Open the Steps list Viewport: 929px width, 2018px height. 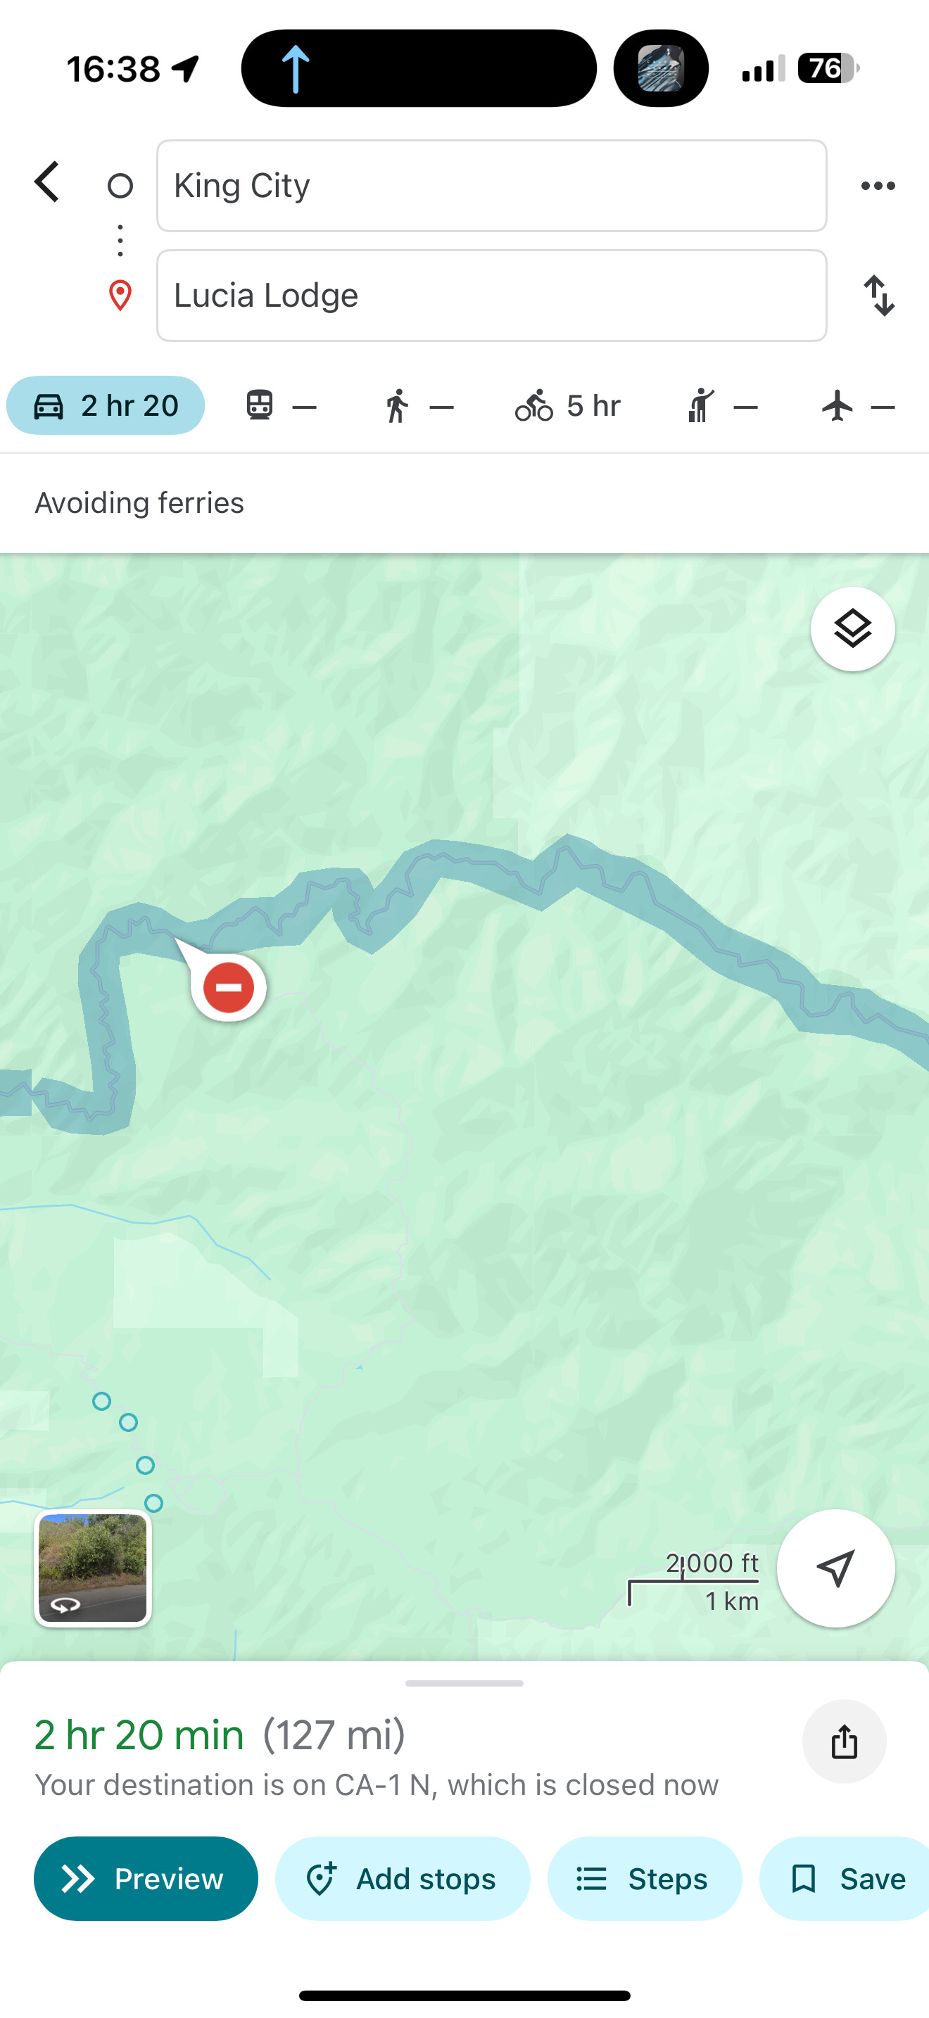(x=645, y=1879)
